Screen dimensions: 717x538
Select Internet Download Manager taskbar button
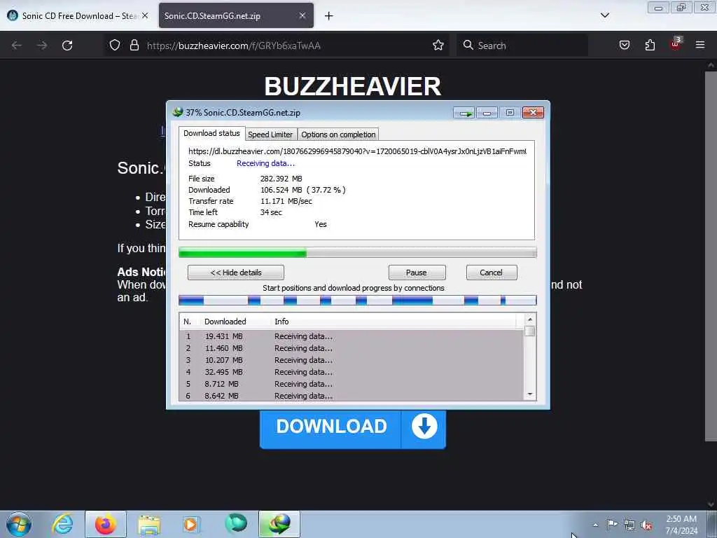279,524
